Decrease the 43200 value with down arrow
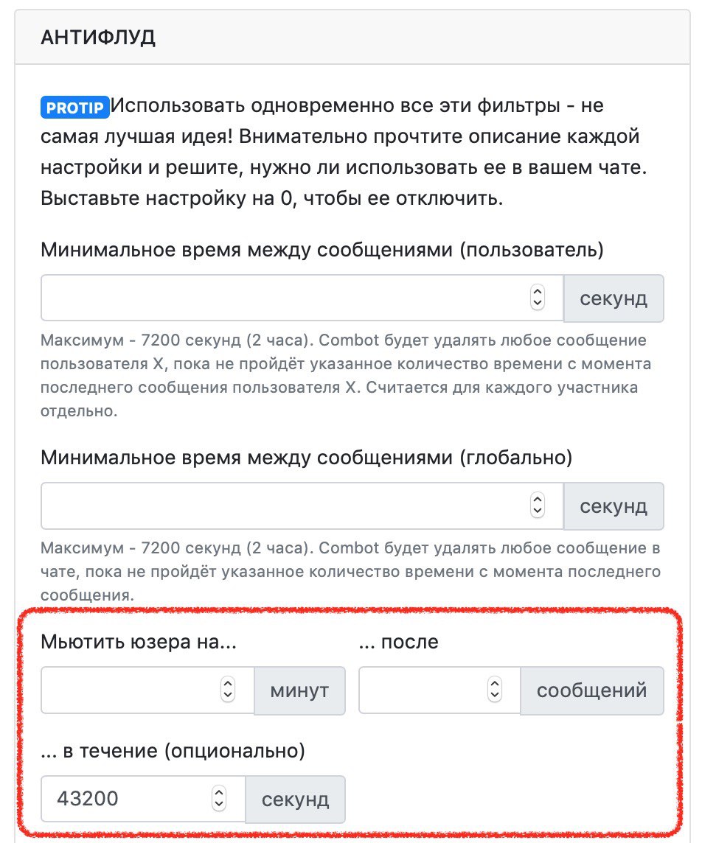702x843 pixels. point(219,804)
